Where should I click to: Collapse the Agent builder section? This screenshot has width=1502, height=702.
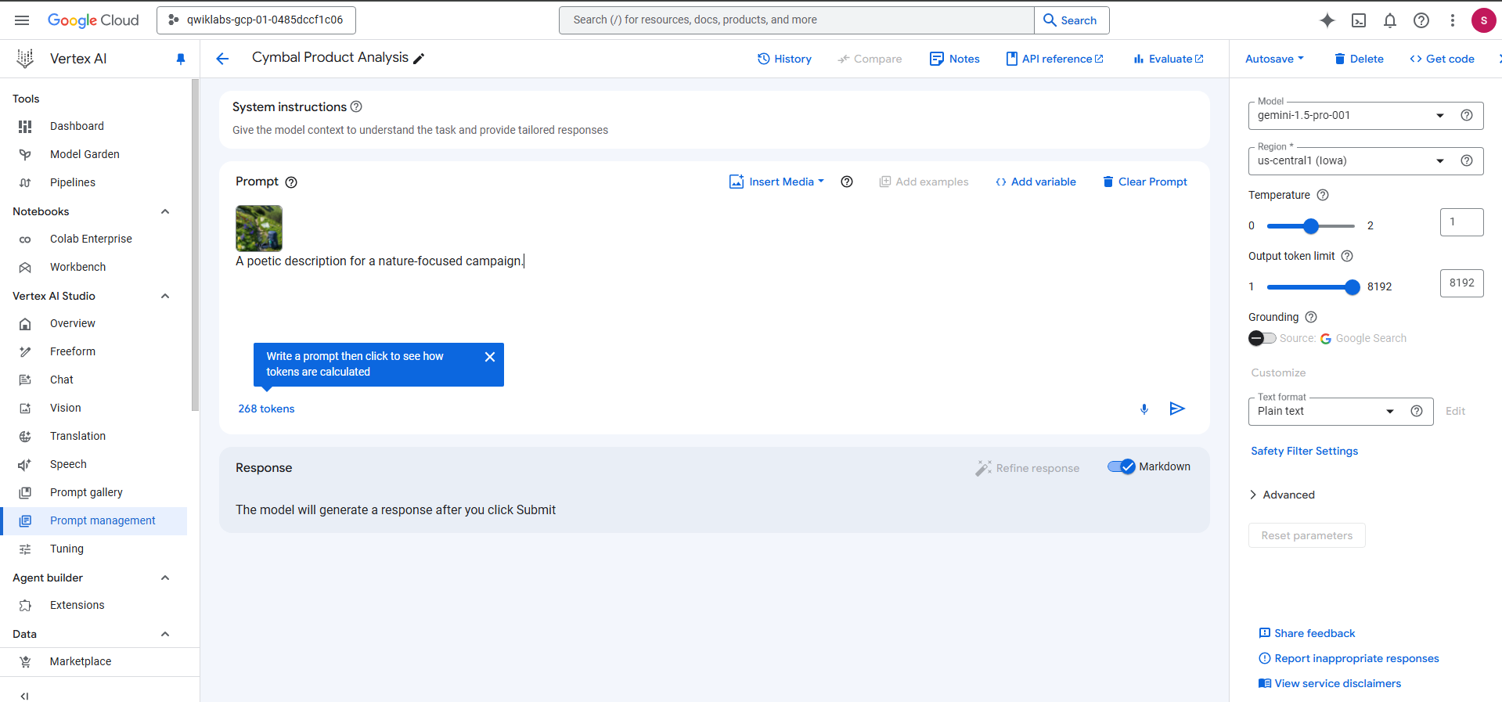tap(165, 578)
